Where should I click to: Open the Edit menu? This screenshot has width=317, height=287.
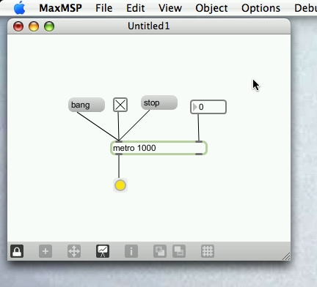point(136,8)
